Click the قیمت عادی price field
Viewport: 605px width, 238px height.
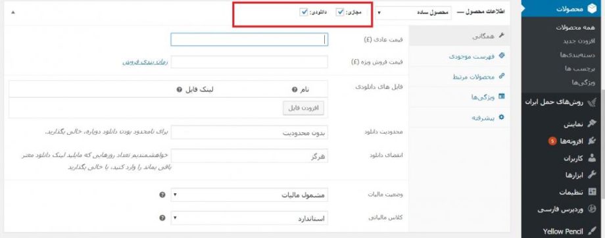pos(249,39)
